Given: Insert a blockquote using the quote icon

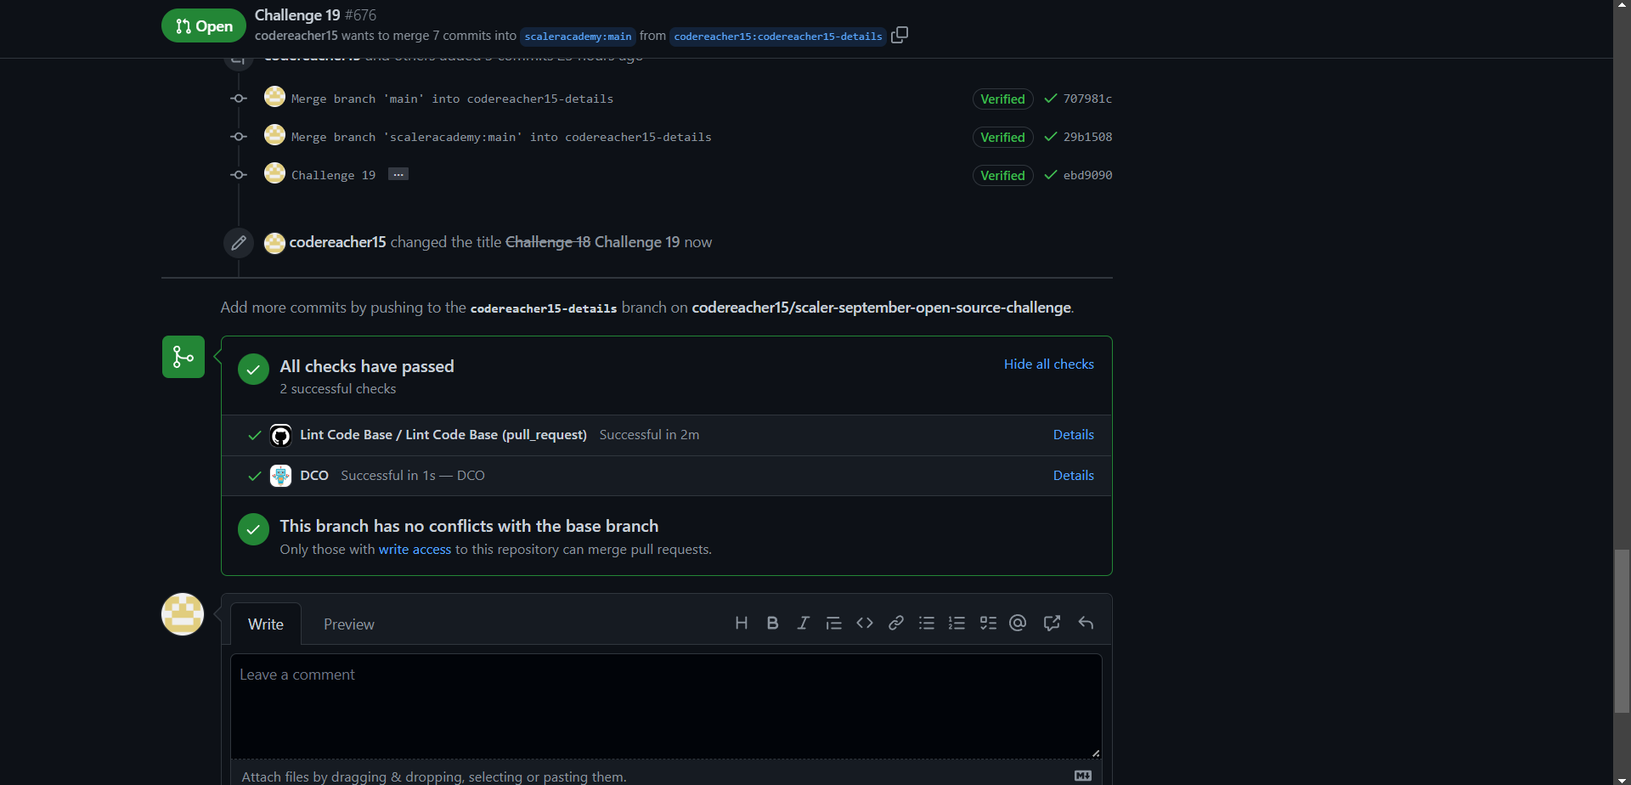Looking at the screenshot, I should click(x=833, y=623).
